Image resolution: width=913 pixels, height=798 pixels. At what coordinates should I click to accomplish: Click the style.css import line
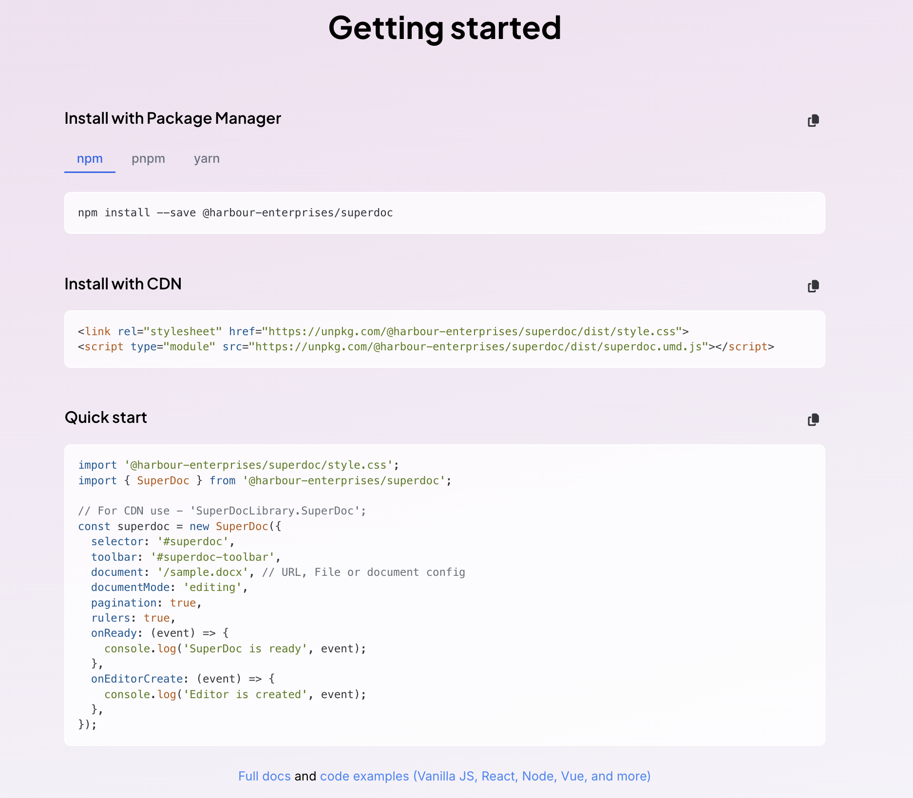coord(238,465)
